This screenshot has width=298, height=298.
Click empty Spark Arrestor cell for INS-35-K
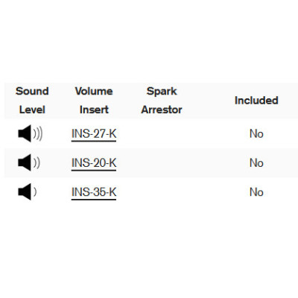pyautogui.click(x=162, y=191)
